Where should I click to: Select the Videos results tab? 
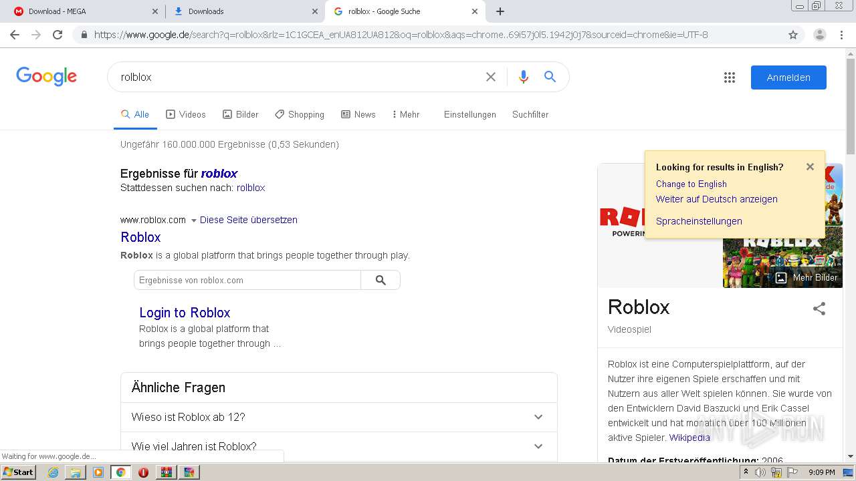(x=186, y=114)
